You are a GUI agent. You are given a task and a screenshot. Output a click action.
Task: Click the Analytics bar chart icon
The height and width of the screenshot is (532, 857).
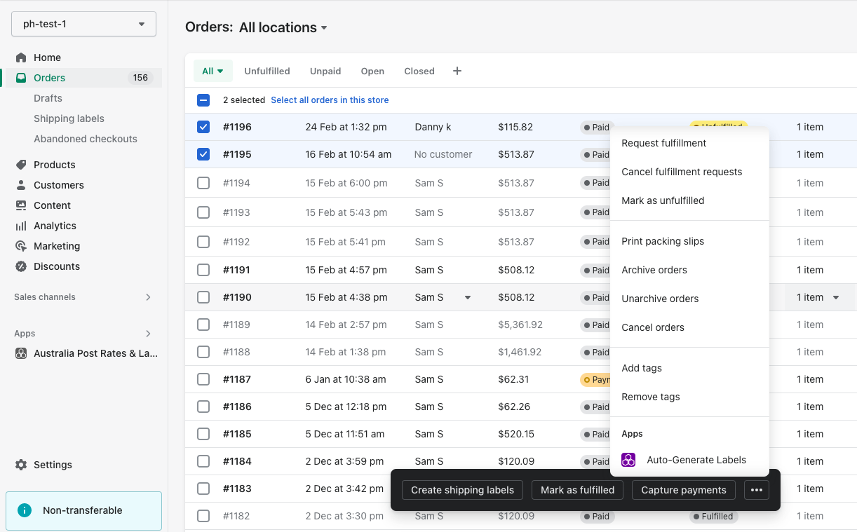(x=21, y=226)
